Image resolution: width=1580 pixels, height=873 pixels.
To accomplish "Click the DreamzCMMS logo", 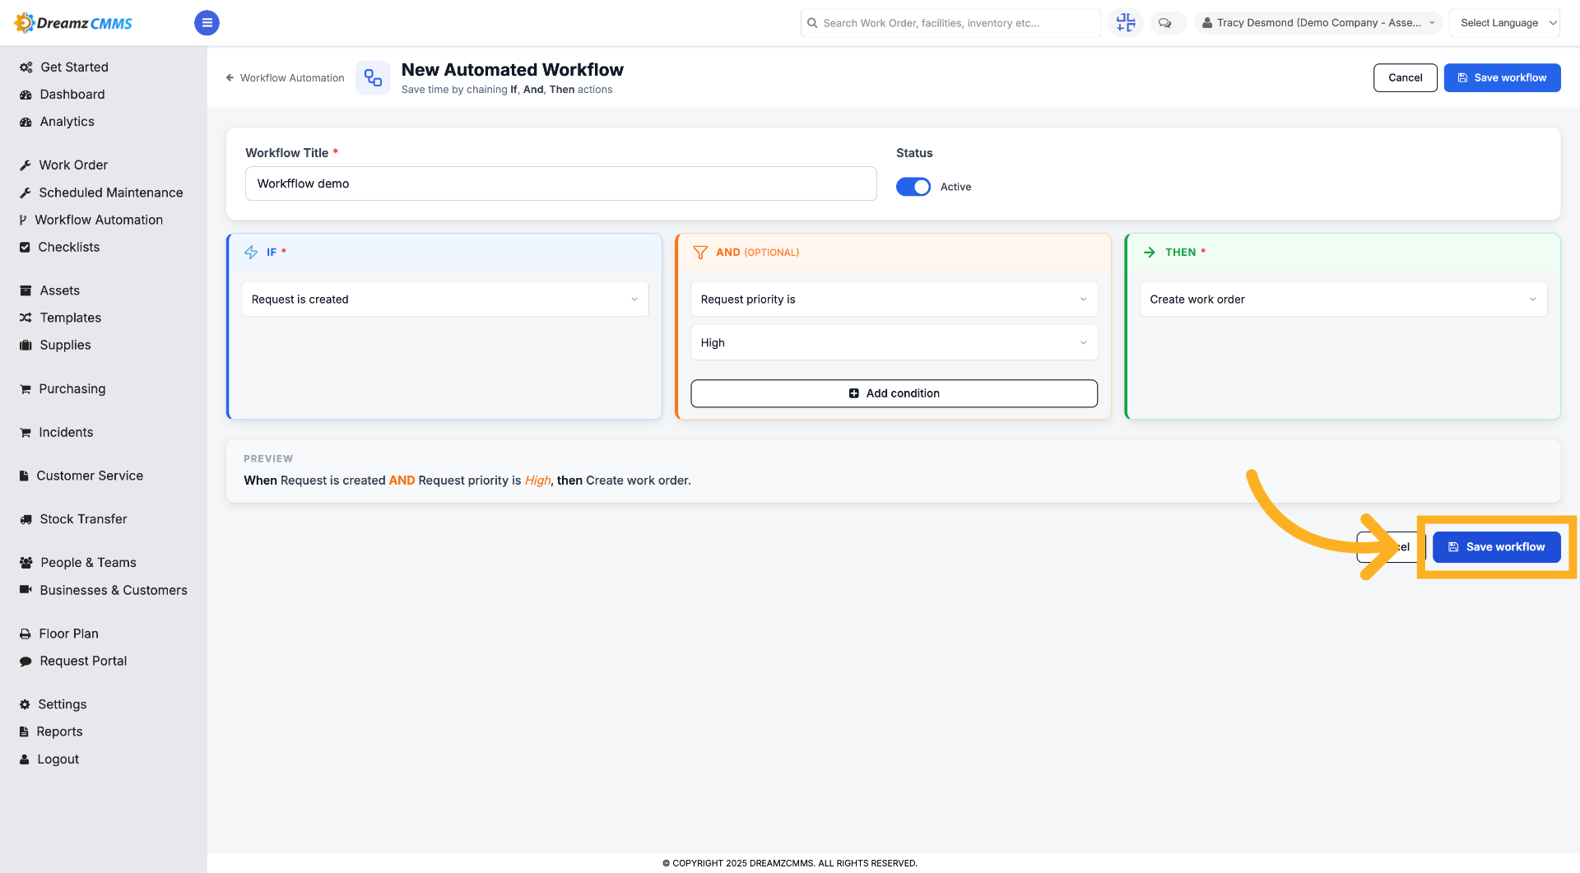I will (73, 23).
